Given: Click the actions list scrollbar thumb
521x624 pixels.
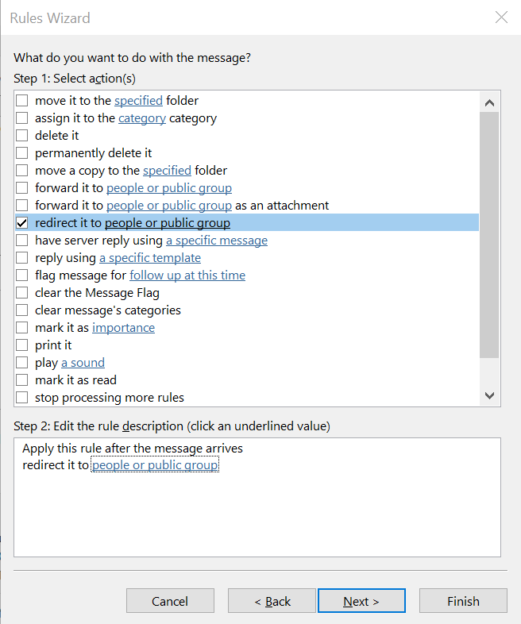Looking at the screenshot, I should click(489, 235).
